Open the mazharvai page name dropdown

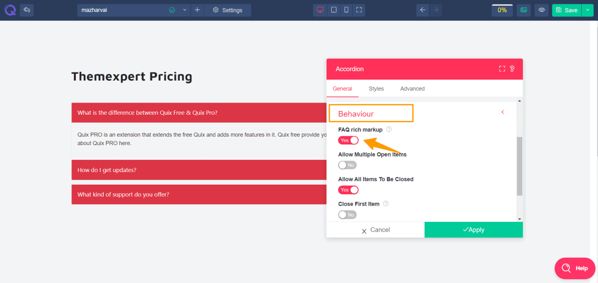(x=185, y=10)
